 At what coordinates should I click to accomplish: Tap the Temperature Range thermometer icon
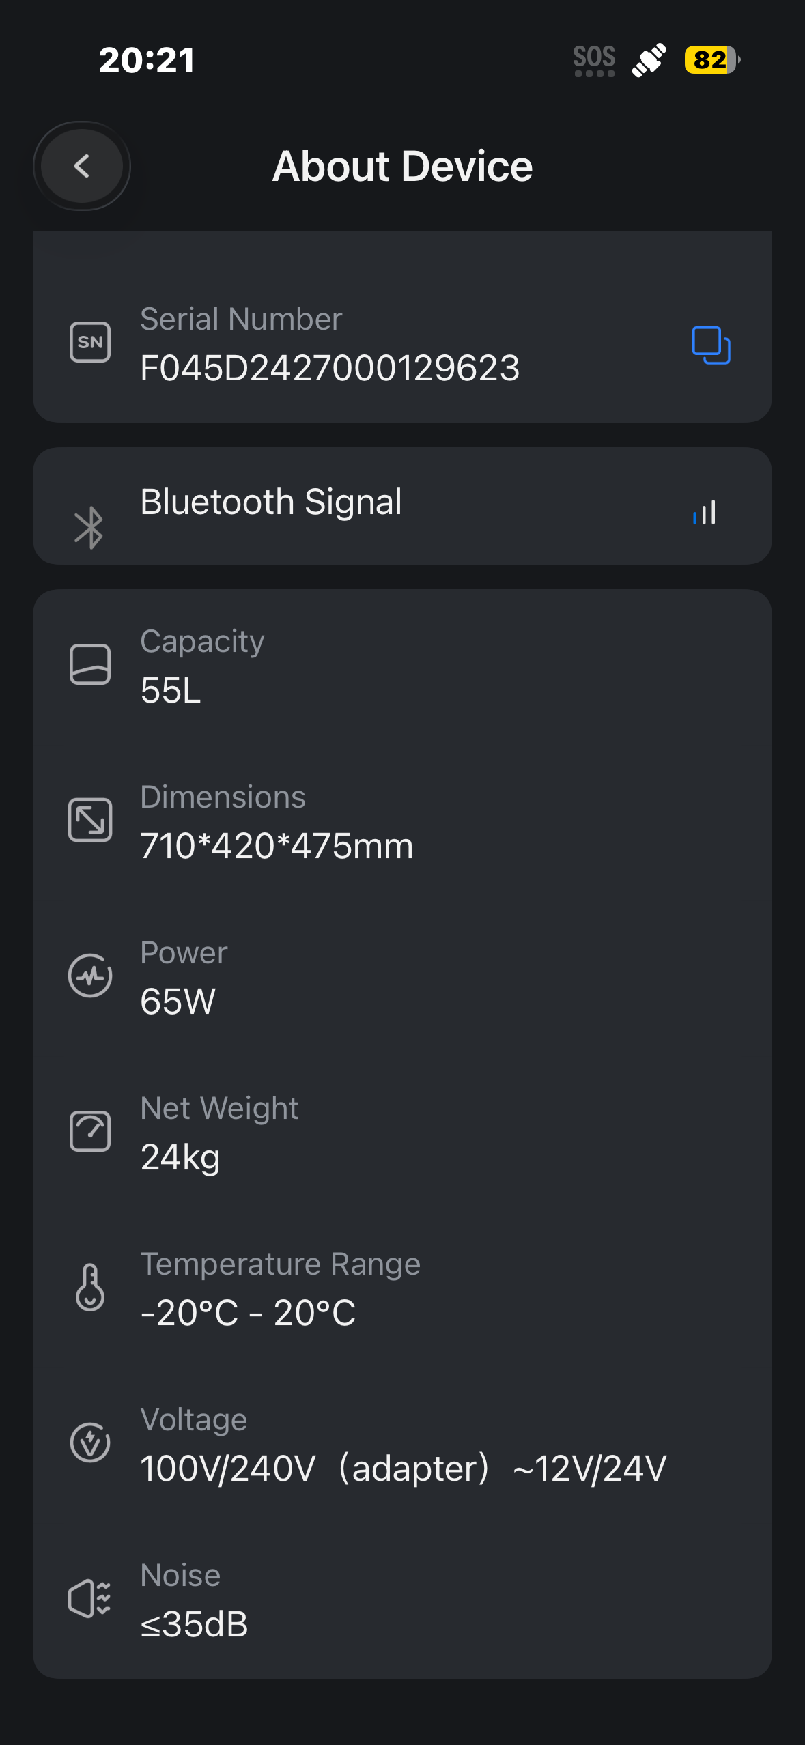[x=90, y=1287]
